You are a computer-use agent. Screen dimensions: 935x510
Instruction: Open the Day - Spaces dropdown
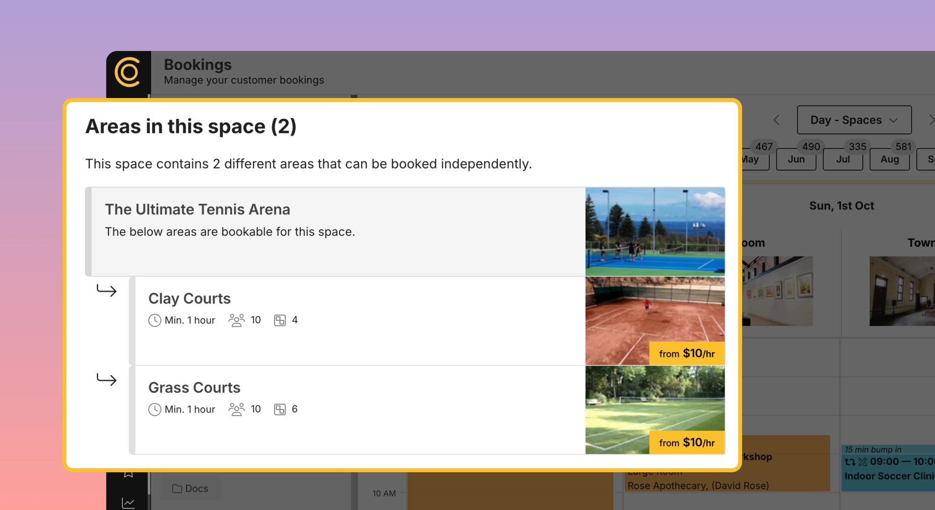tap(854, 120)
